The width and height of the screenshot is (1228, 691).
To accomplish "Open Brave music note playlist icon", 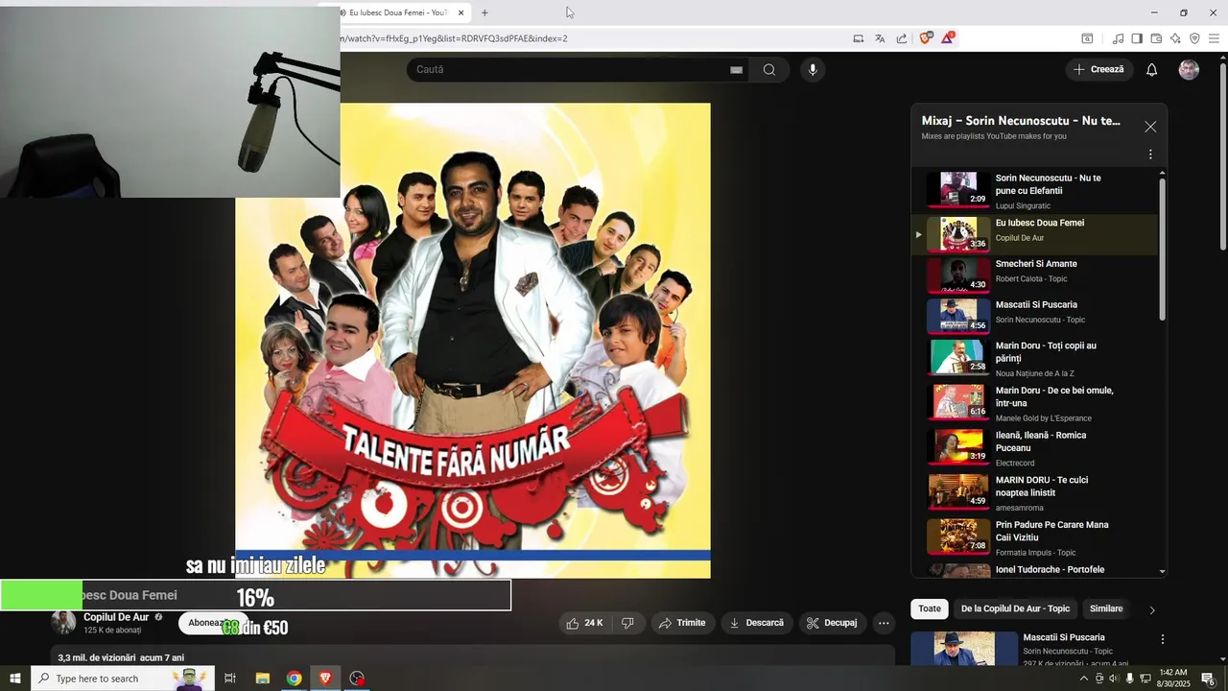I will [x=1118, y=38].
